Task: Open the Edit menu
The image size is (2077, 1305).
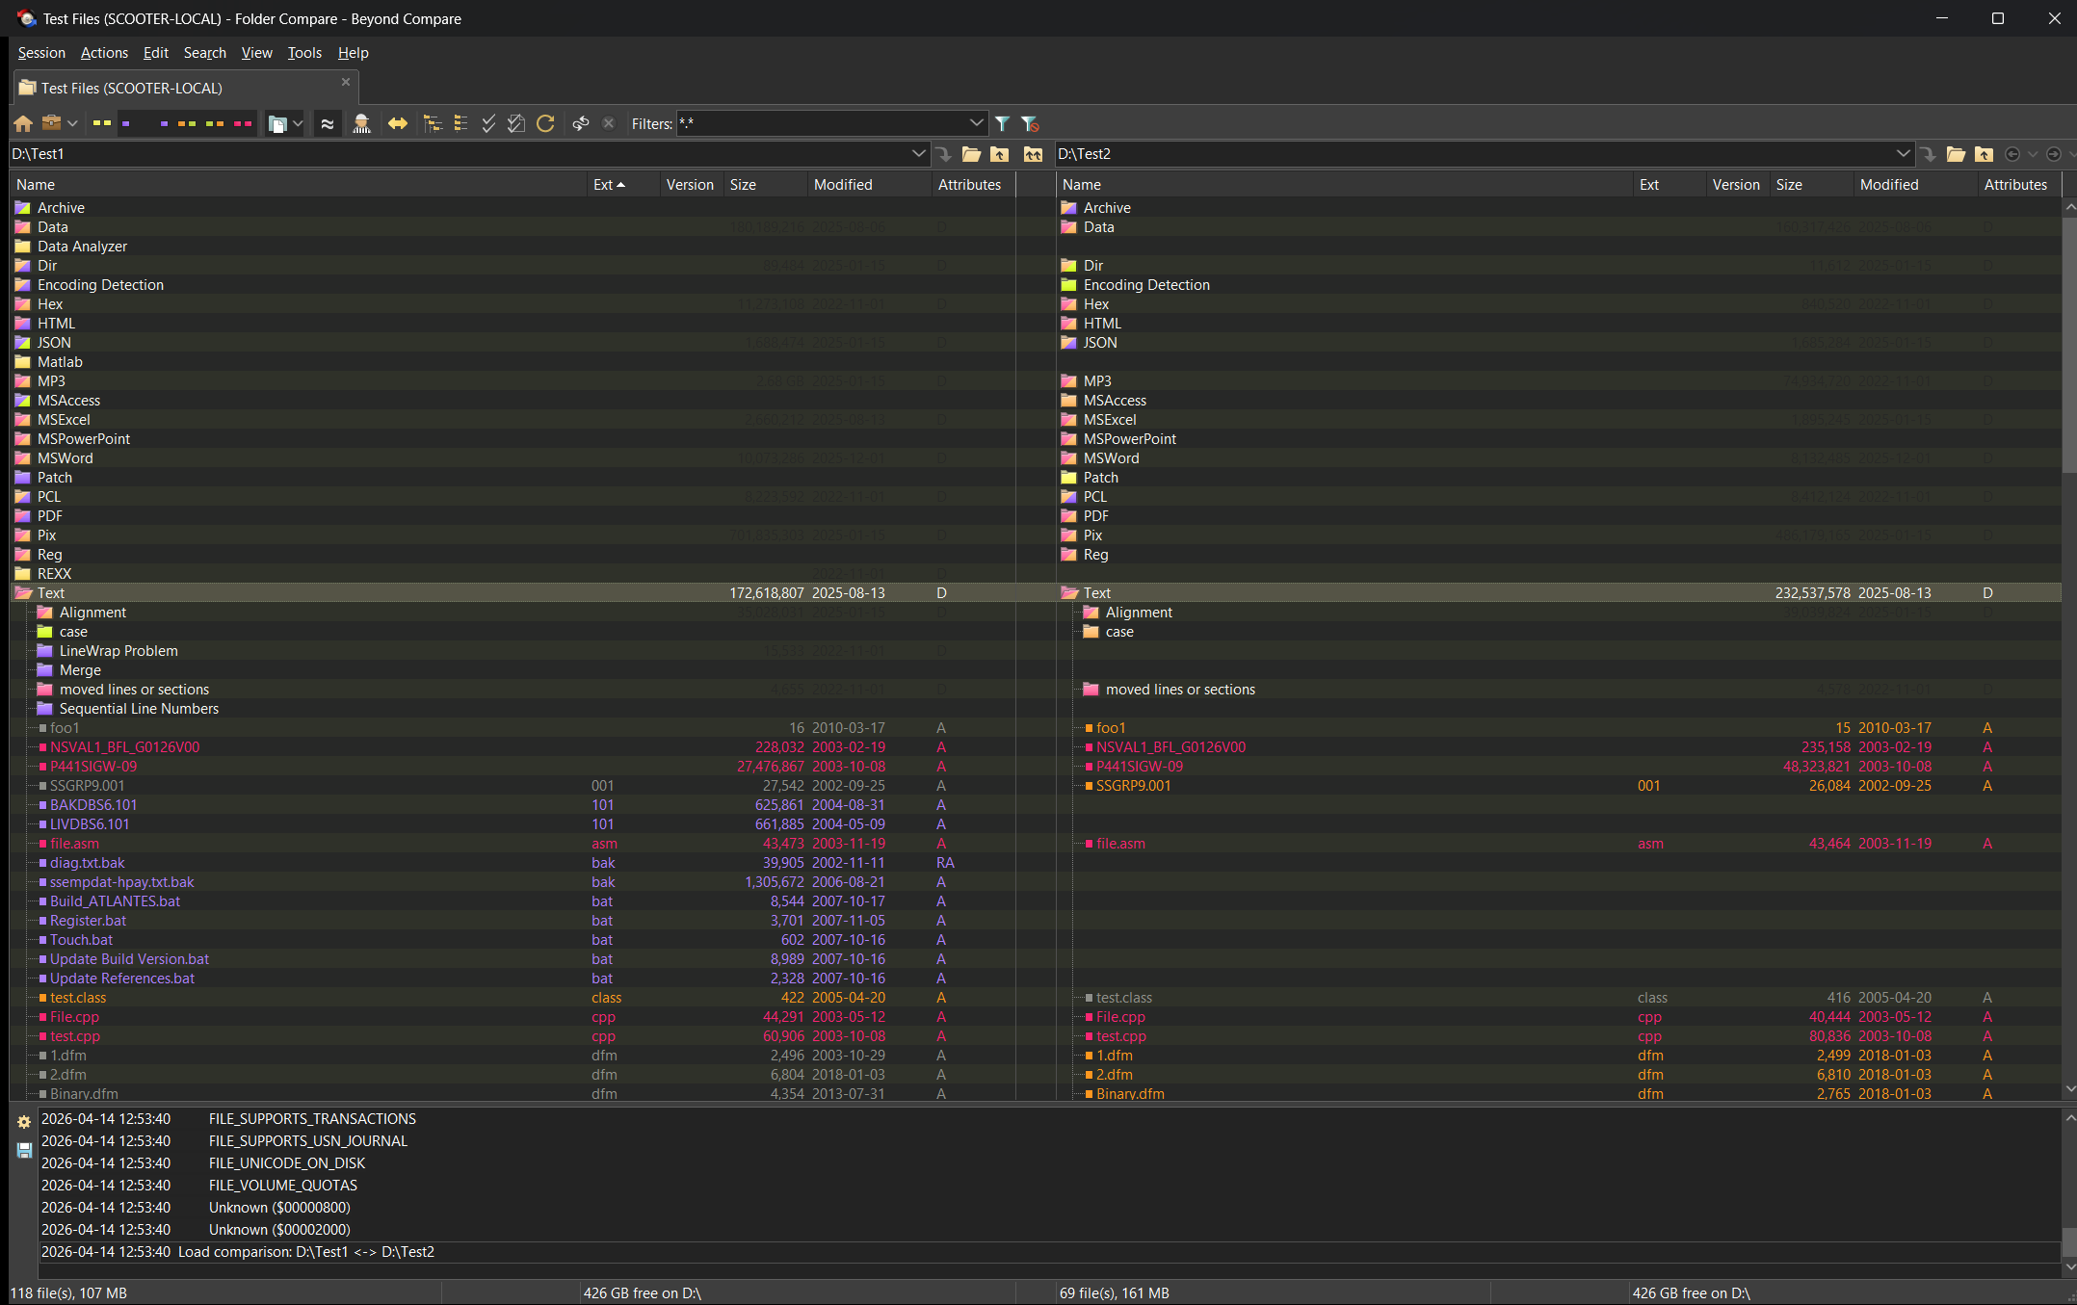Action: click(155, 53)
